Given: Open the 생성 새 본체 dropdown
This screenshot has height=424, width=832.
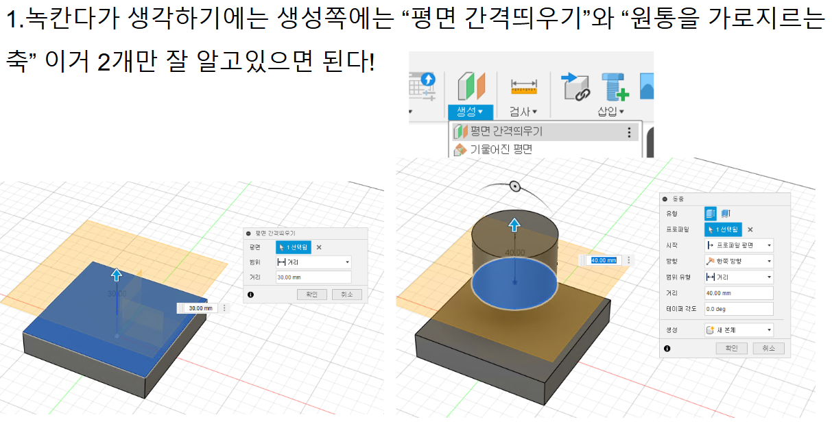Looking at the screenshot, I should pos(739,329).
